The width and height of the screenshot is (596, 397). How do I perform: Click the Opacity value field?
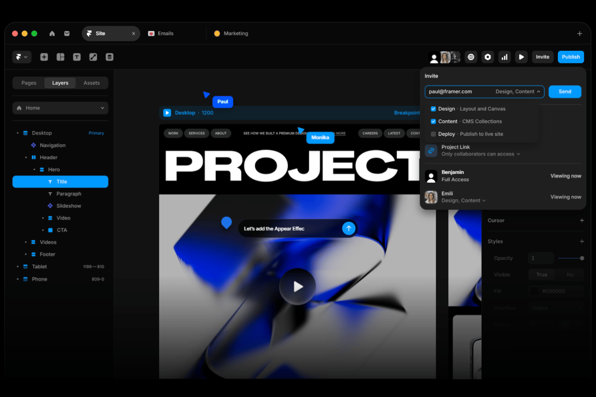tap(541, 258)
